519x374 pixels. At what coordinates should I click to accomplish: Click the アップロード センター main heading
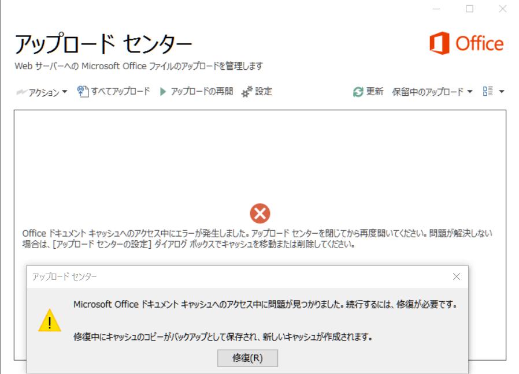click(x=103, y=44)
